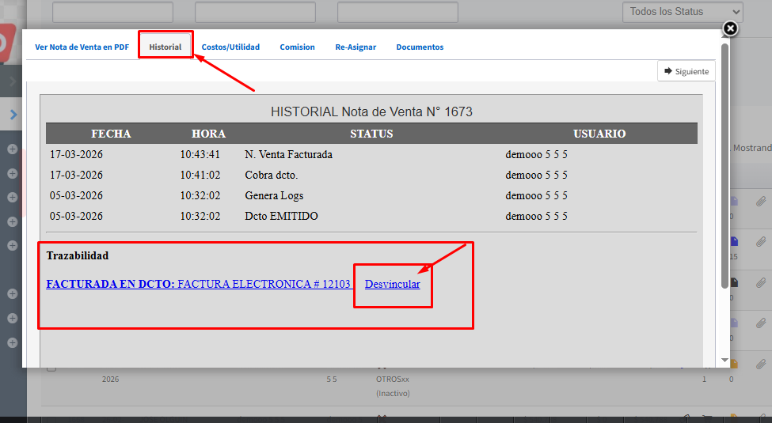Switch to the Costos/Utilidad tab
The image size is (772, 423).
coord(230,47)
